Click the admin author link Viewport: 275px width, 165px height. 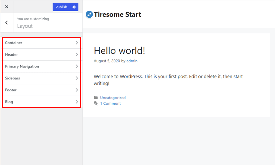click(x=132, y=61)
